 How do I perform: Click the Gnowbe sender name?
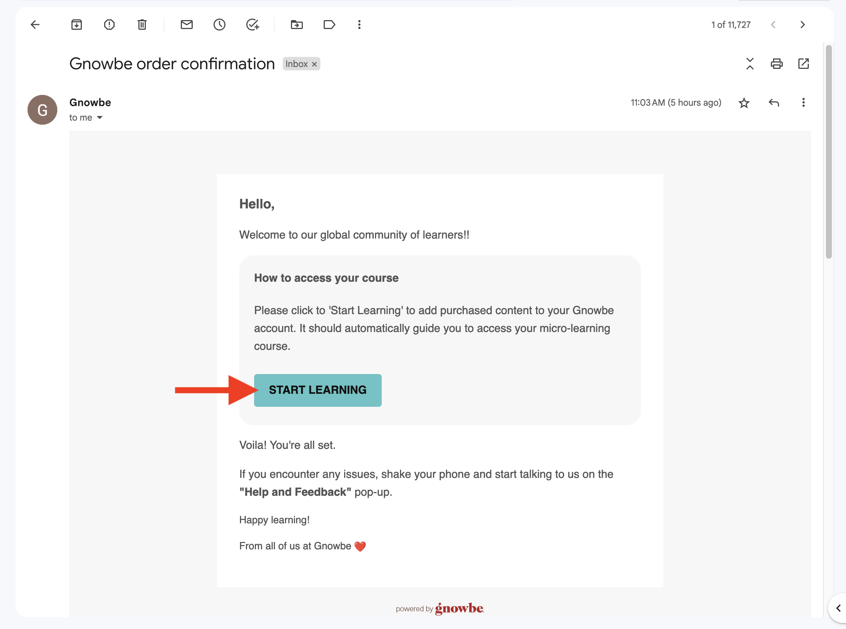point(90,102)
